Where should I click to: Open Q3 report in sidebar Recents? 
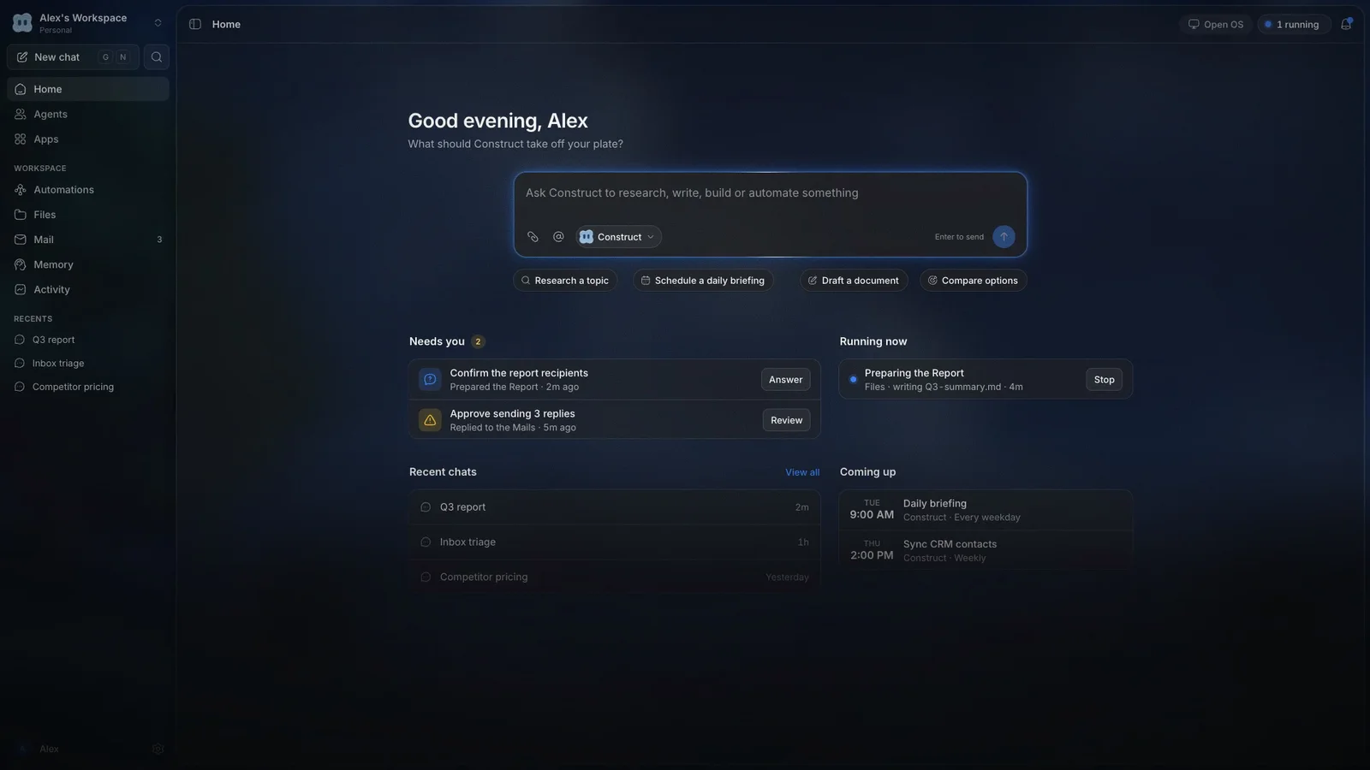click(x=88, y=340)
